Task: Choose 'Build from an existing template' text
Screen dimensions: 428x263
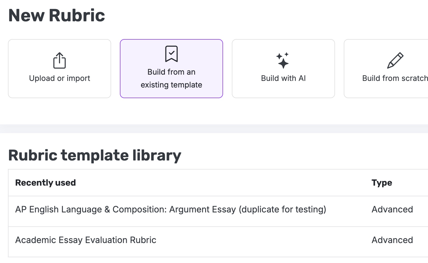Action: pos(171,78)
